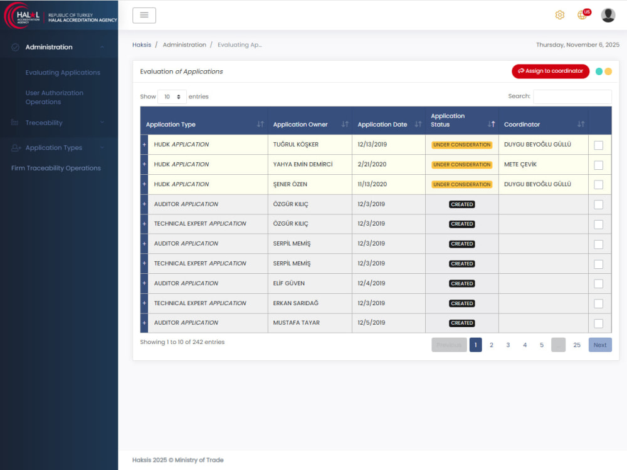The height and width of the screenshot is (470, 627).
Task: Go to the Next page
Action: click(x=600, y=345)
